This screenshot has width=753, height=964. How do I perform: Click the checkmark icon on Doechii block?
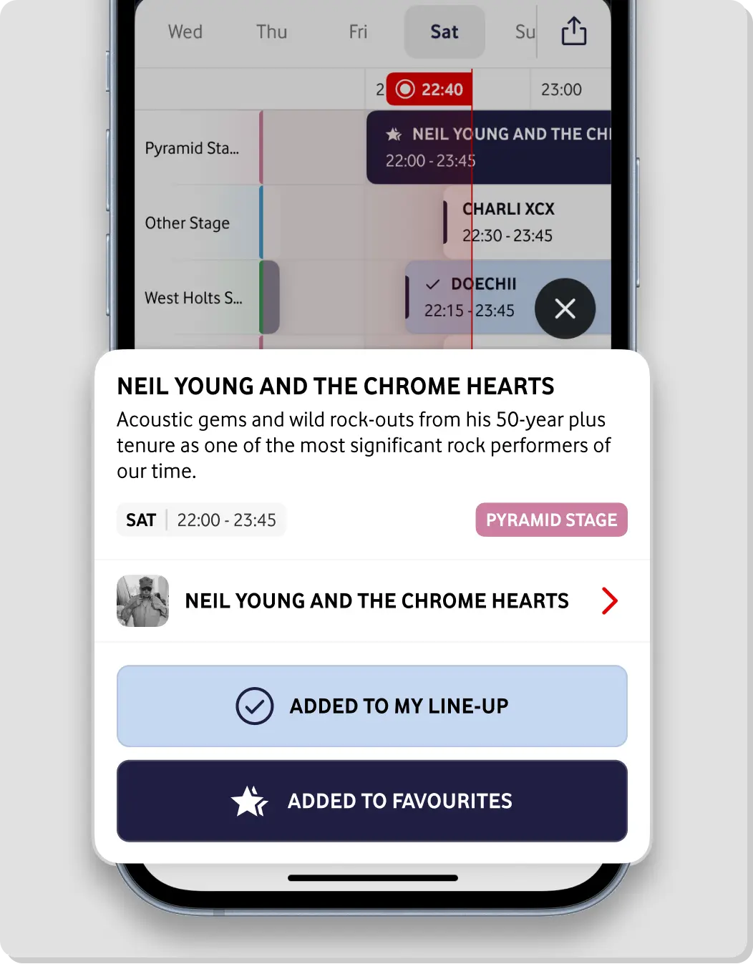coord(432,285)
